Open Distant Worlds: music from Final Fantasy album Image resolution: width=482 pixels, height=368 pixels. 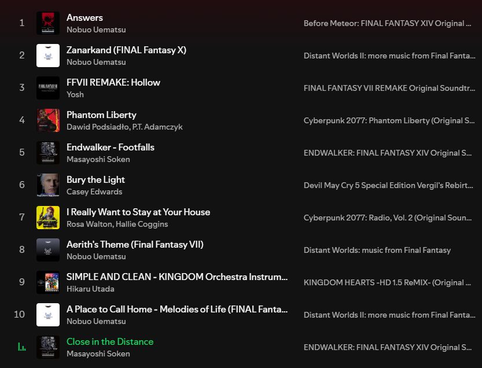[377, 251]
